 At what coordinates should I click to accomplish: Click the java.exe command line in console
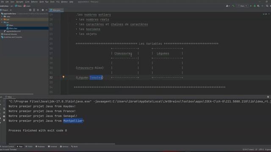(x=140, y=101)
